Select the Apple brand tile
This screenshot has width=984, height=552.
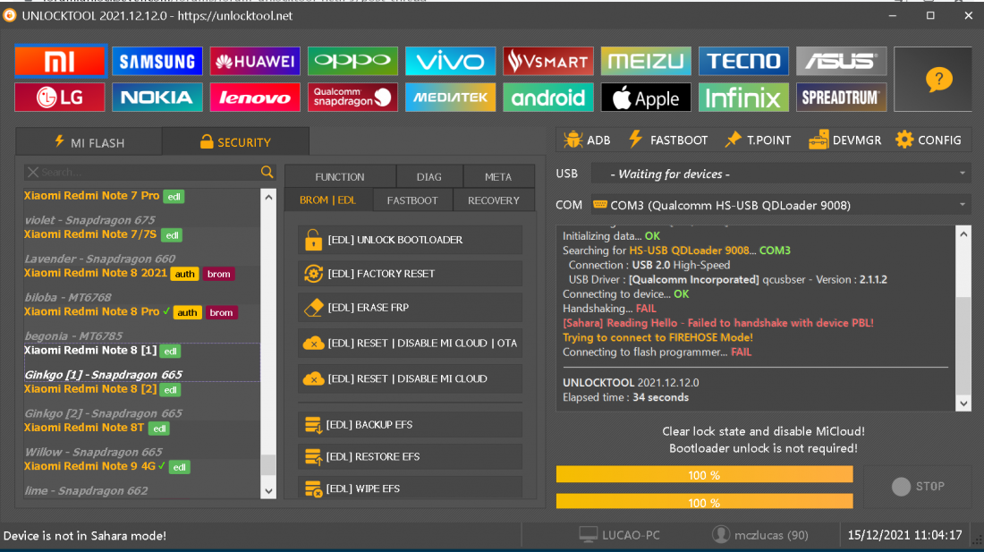646,98
